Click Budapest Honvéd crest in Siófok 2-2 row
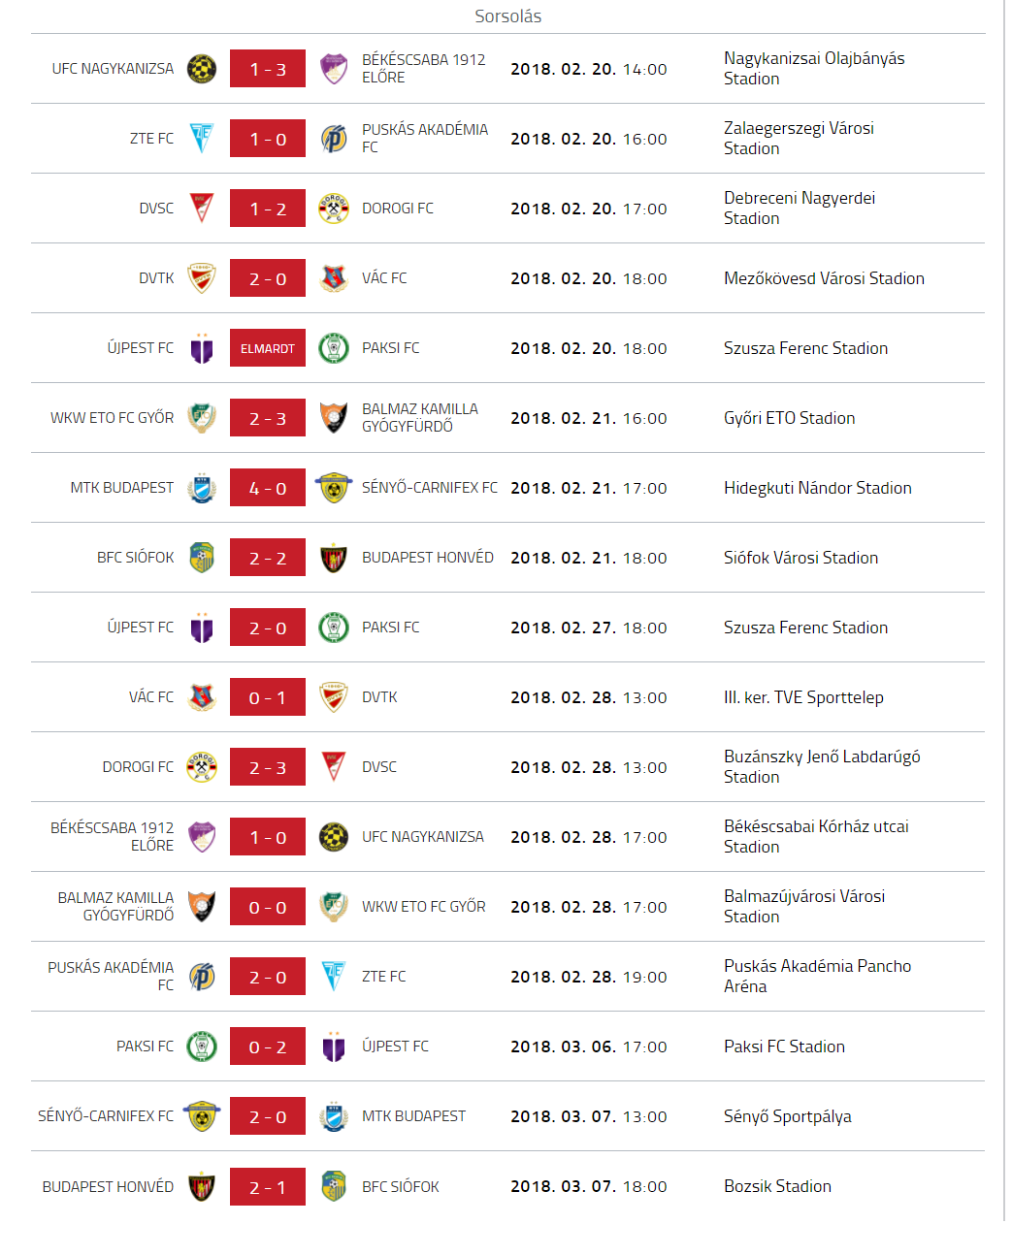 point(334,558)
